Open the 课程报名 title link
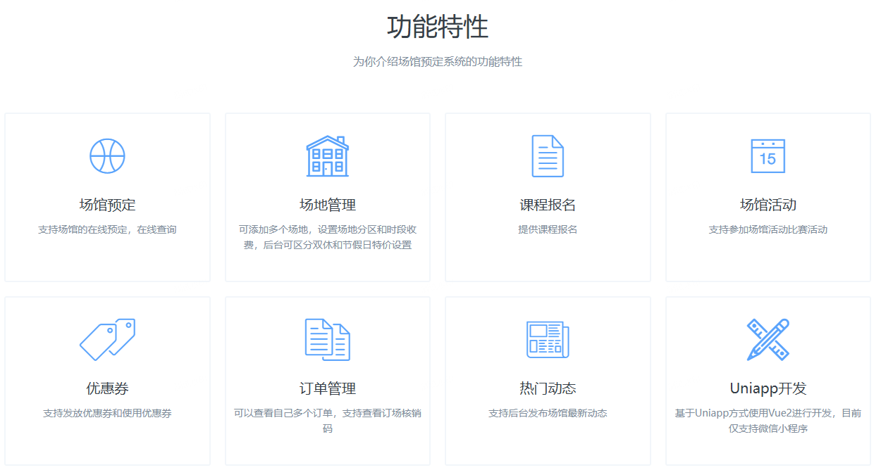 pos(548,205)
